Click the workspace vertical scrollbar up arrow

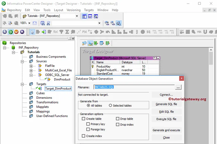tap(211, 50)
